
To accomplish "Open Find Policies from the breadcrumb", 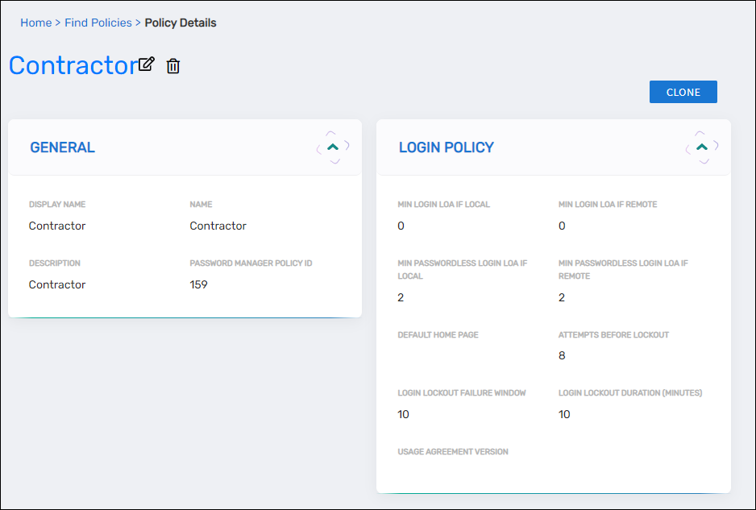I will 98,23.
